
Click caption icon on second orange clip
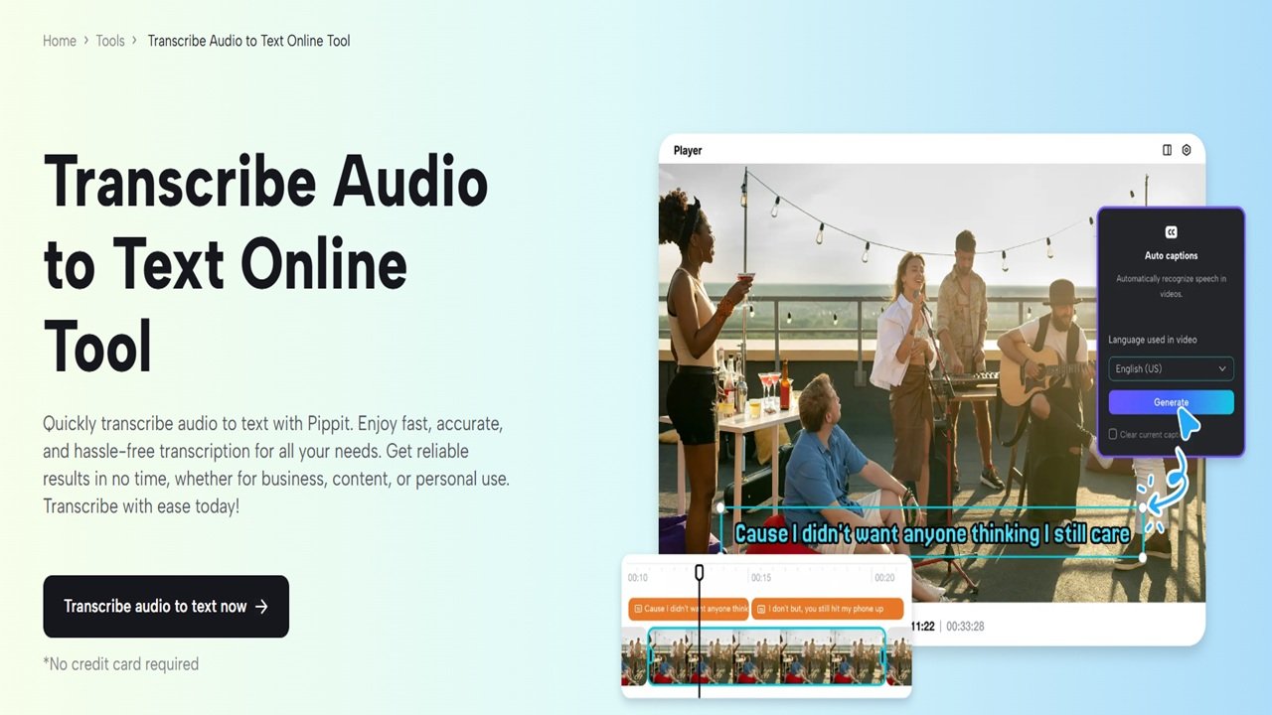point(761,609)
